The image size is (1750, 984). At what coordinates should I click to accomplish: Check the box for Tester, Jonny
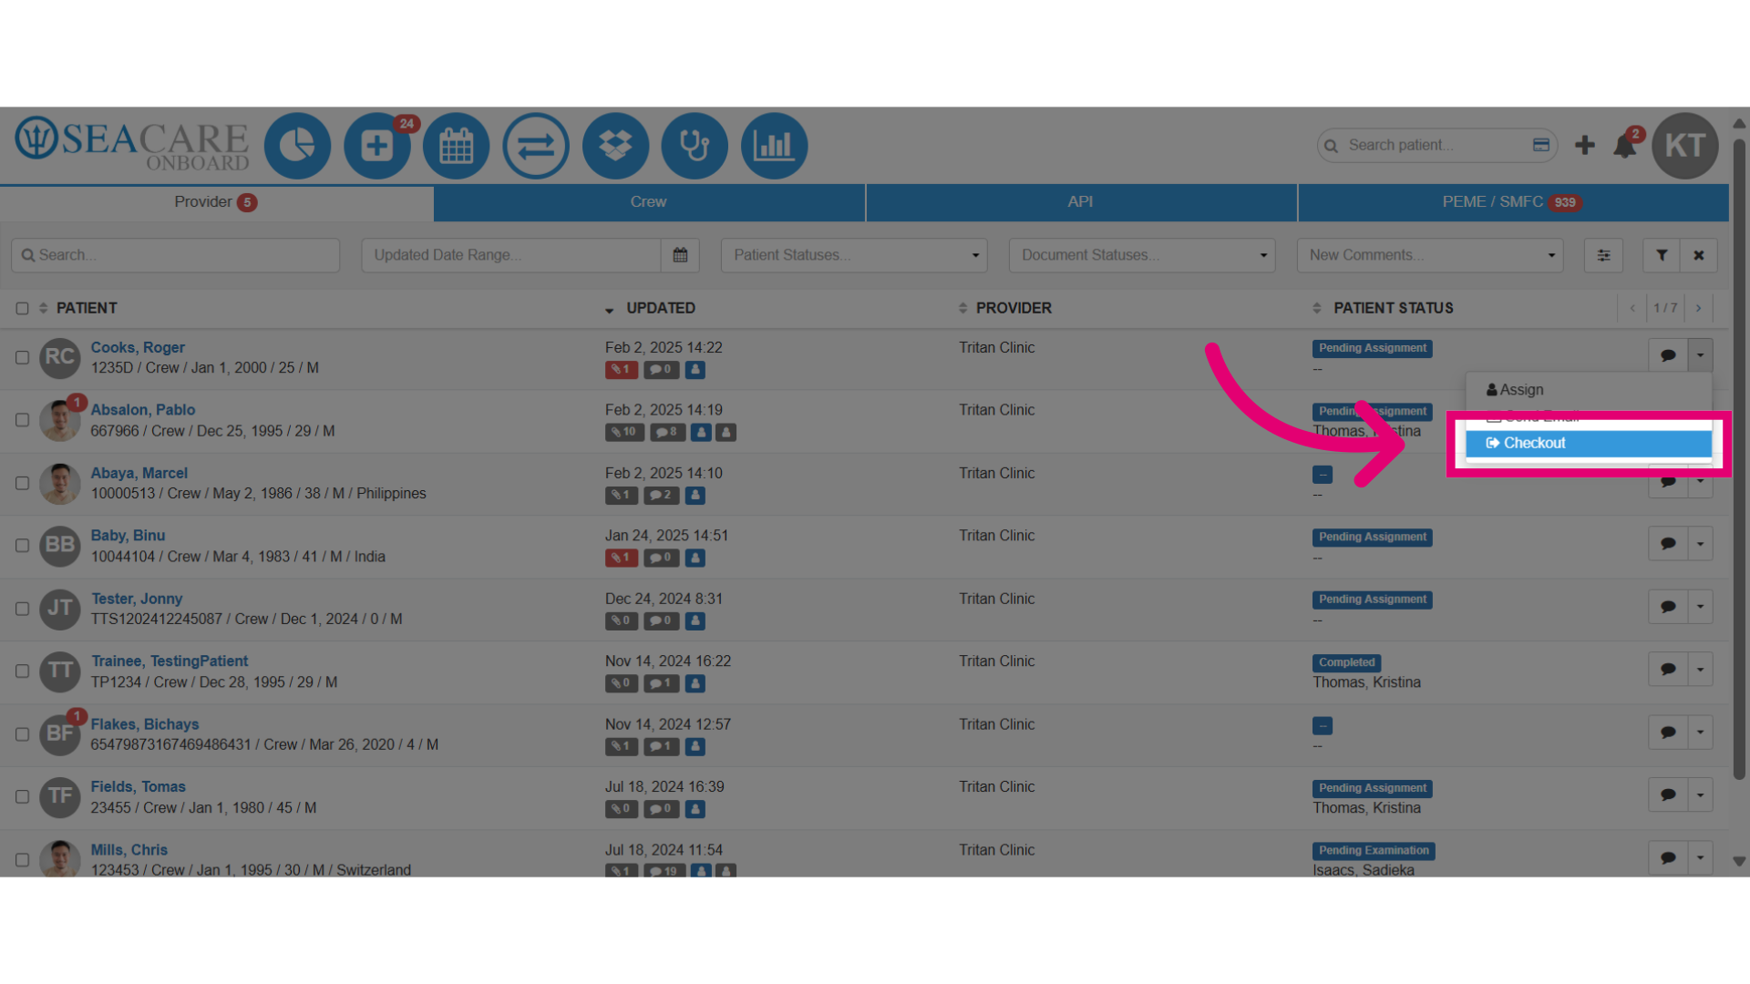pos(22,609)
